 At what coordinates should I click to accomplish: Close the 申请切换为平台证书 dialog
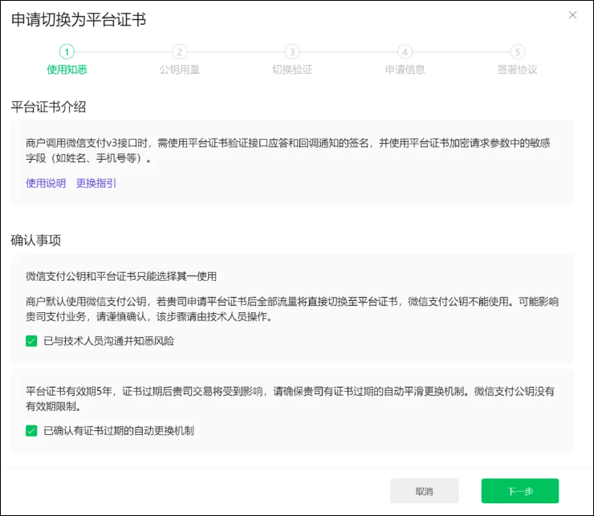click(x=572, y=15)
